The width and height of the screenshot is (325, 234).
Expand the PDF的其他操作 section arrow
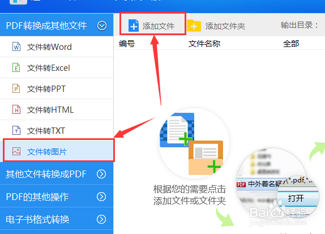coord(101,197)
